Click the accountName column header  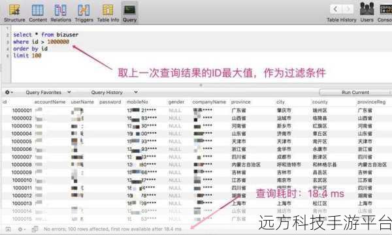point(50,102)
